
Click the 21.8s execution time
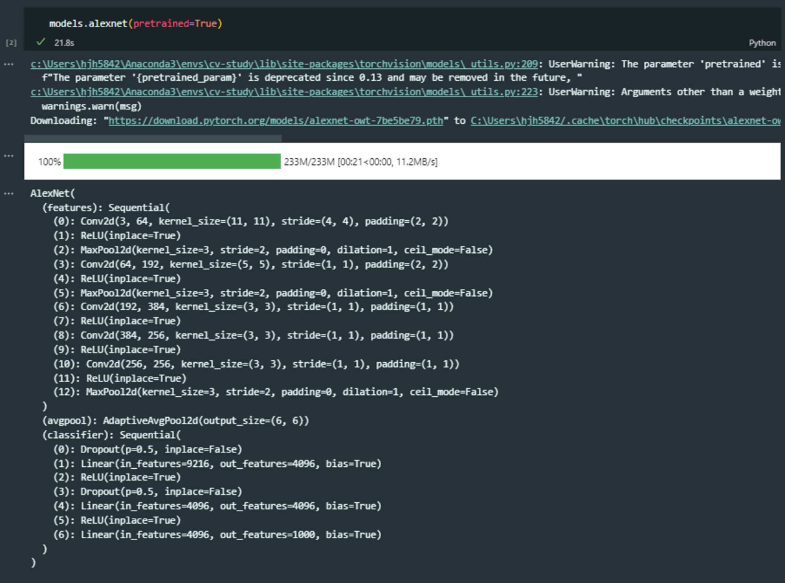[x=64, y=43]
